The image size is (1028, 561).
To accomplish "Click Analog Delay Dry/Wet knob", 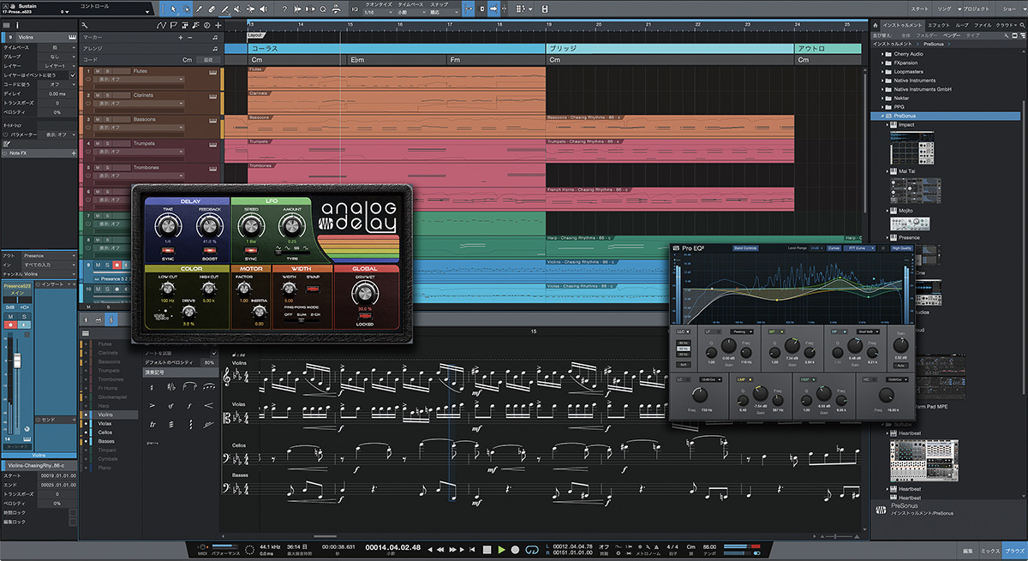I will click(364, 293).
